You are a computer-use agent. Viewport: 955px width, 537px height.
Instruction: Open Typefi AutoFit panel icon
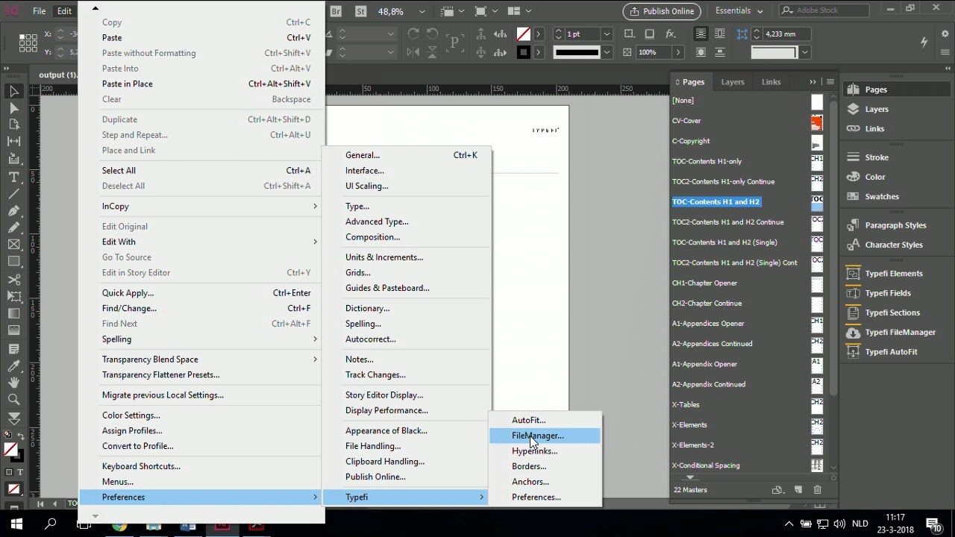[853, 352]
